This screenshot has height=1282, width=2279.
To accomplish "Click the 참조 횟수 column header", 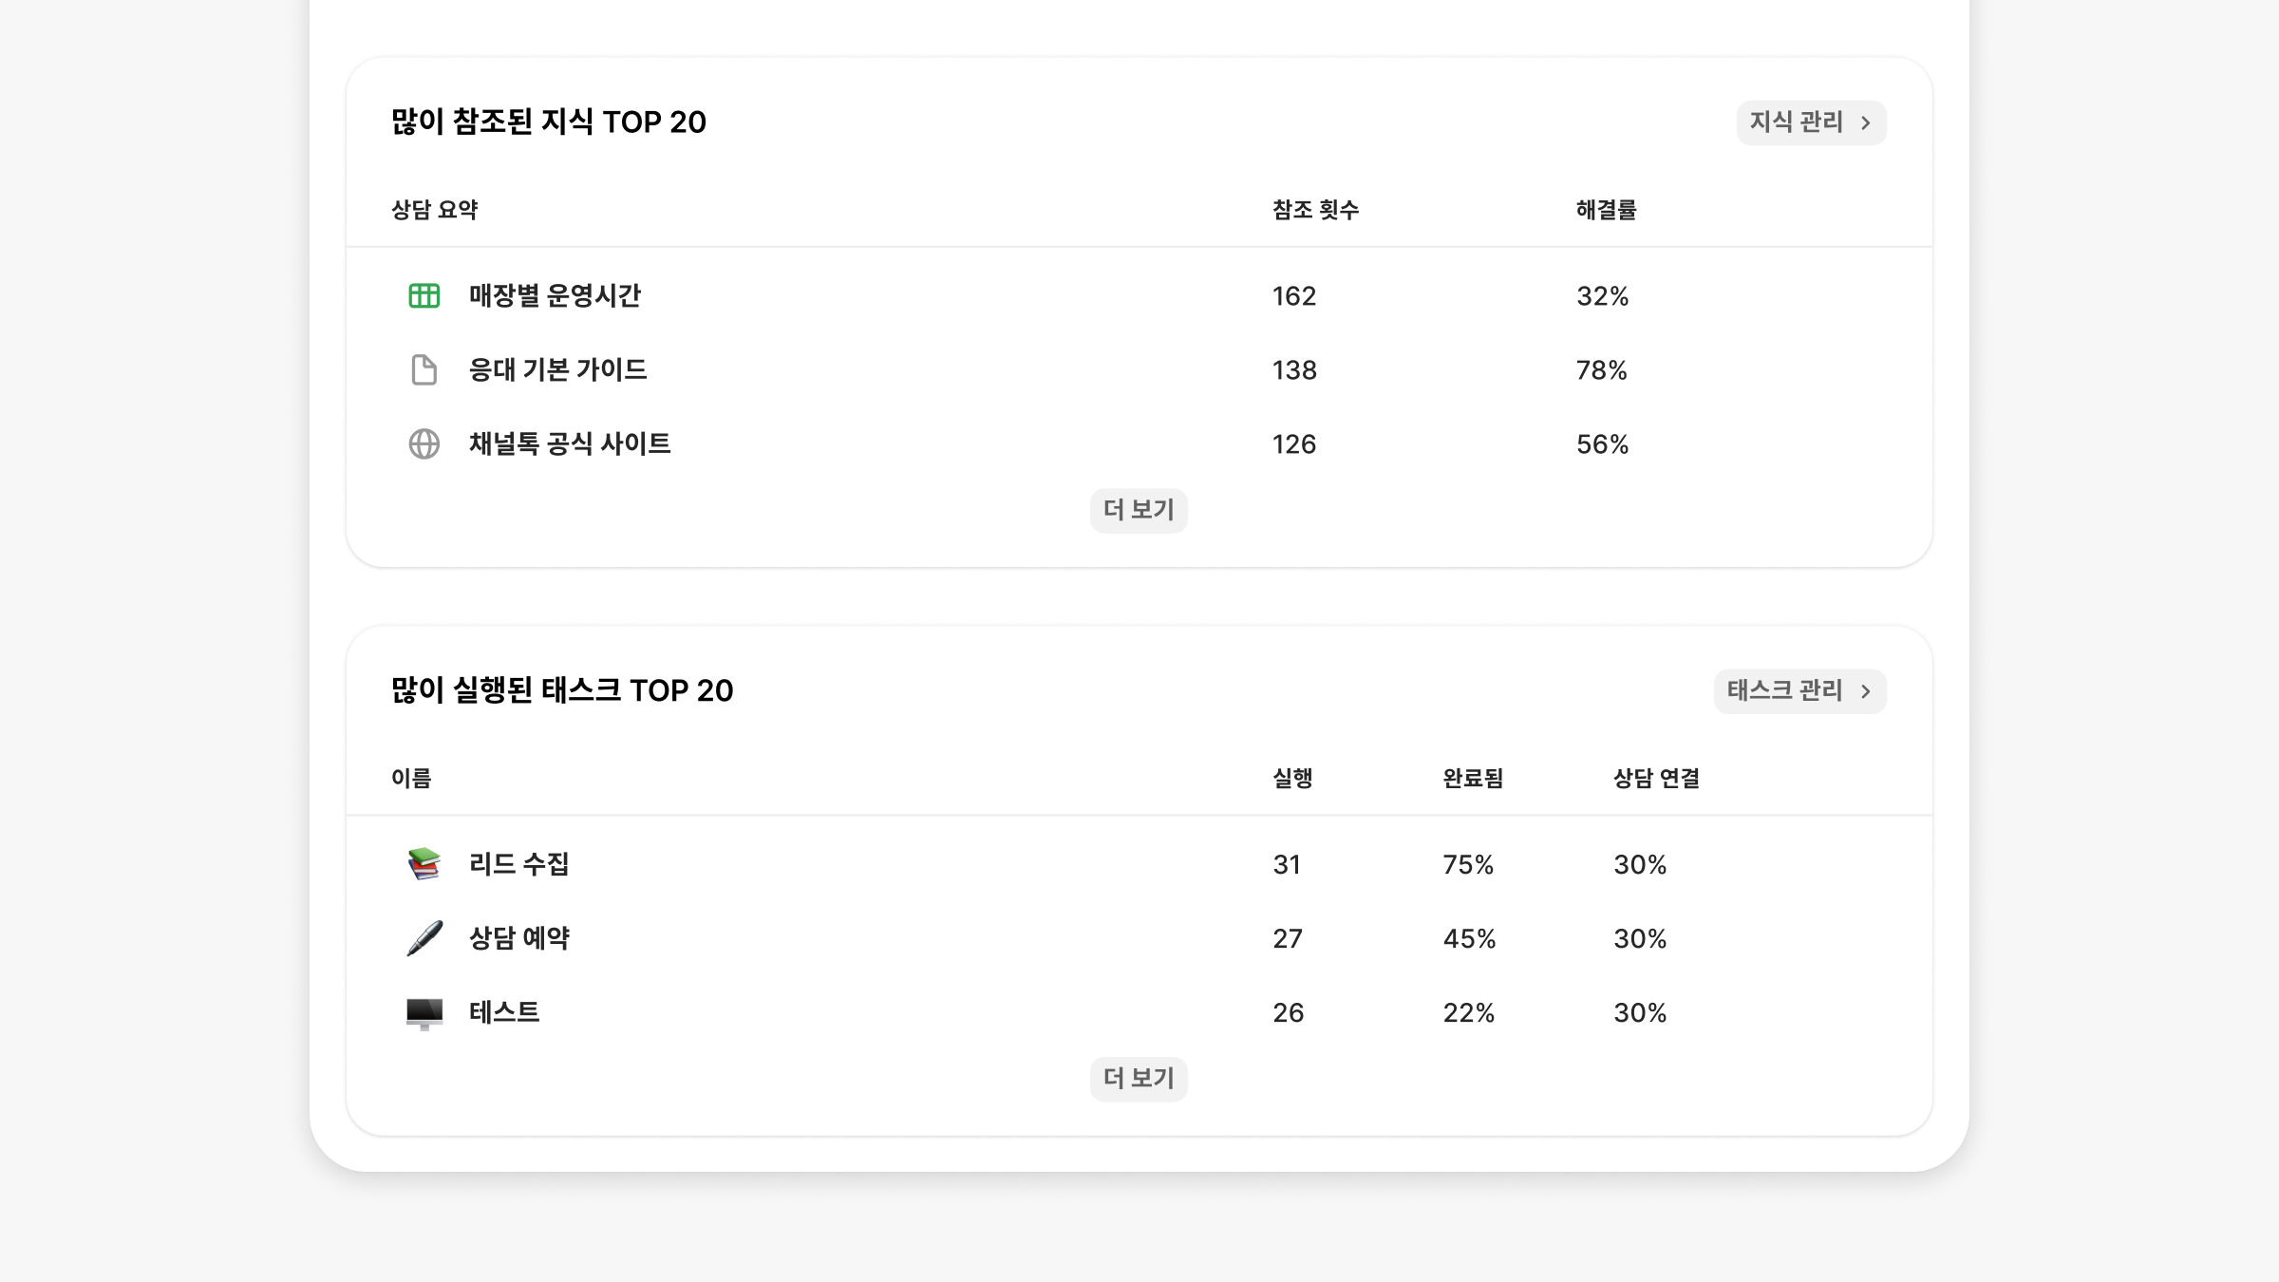I will (1315, 210).
